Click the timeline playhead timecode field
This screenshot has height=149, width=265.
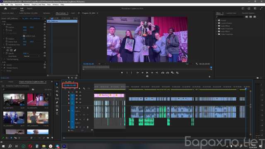70,85
